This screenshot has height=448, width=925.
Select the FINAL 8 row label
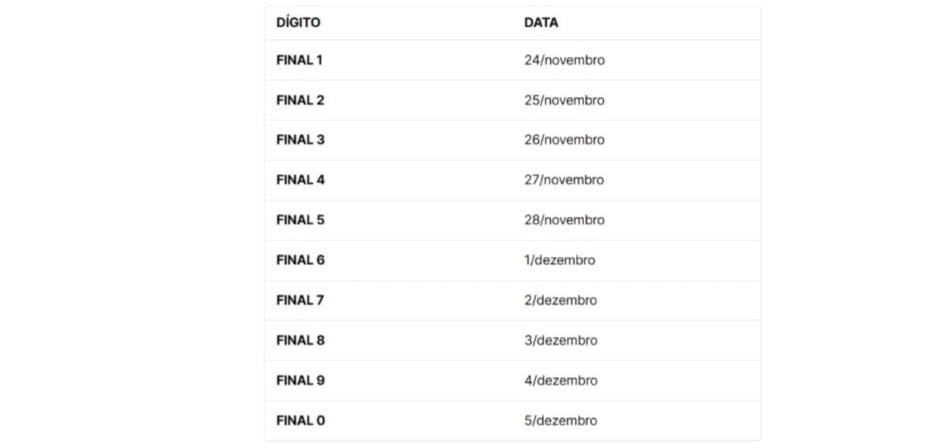tap(300, 341)
